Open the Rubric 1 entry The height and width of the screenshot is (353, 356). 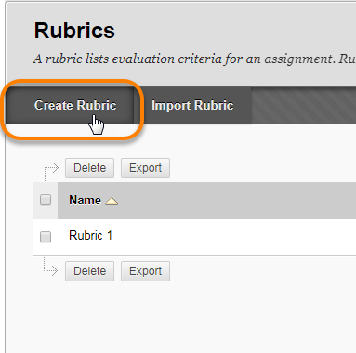tap(90, 236)
